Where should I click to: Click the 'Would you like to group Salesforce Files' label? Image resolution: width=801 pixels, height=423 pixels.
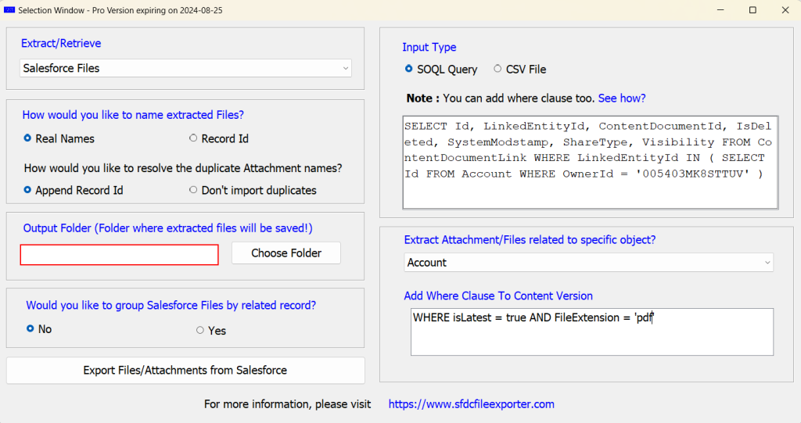[171, 305]
